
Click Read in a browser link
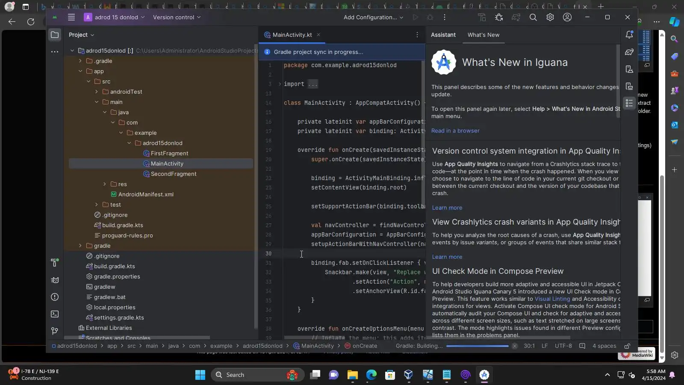pyautogui.click(x=455, y=131)
